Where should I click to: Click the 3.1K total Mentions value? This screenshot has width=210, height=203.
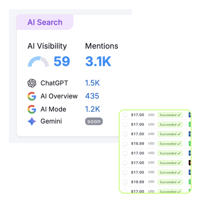tap(98, 61)
